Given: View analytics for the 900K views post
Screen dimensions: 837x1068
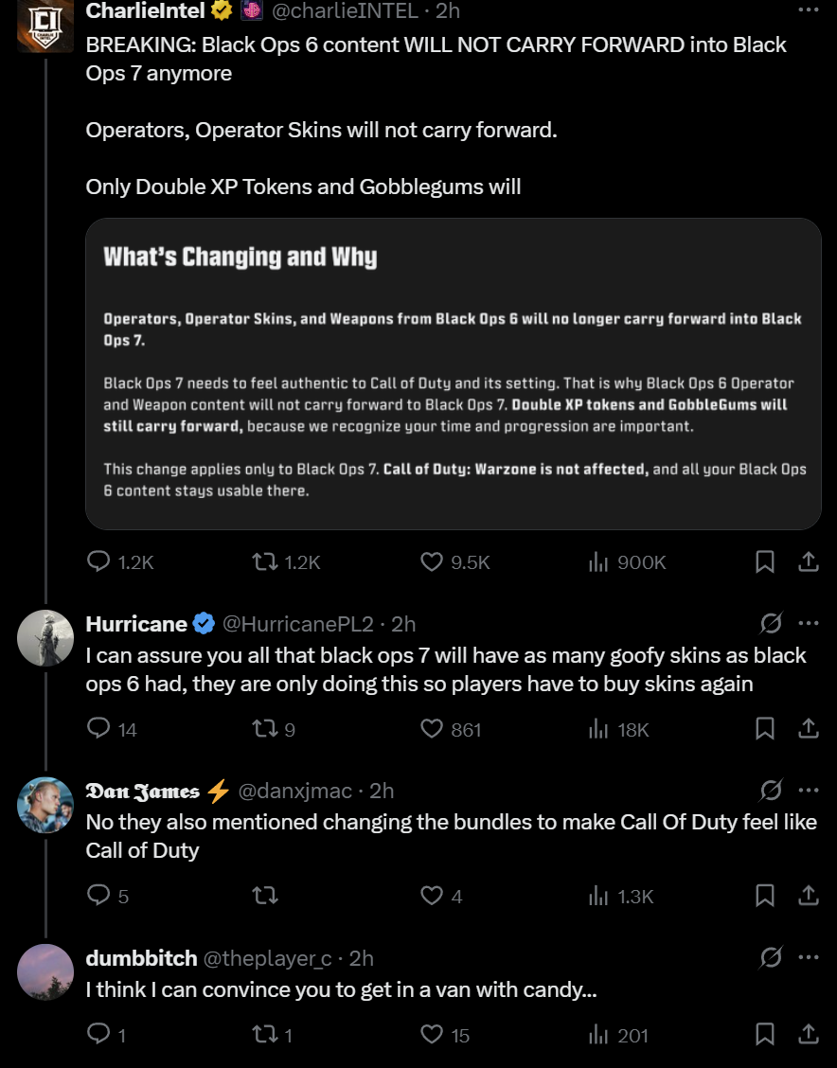Looking at the screenshot, I should tap(598, 562).
